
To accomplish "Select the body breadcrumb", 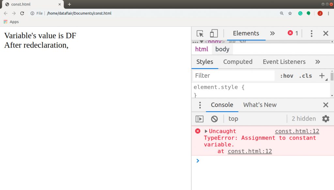I will [x=222, y=49].
